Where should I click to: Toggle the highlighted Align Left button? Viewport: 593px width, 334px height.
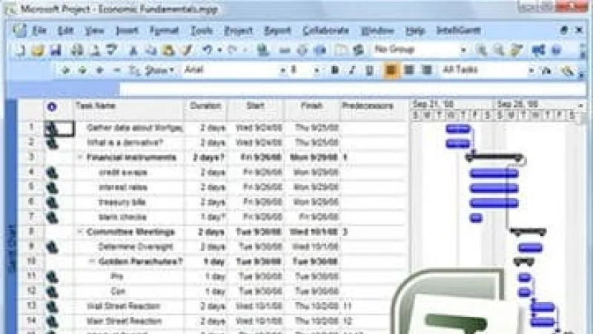pos(391,71)
